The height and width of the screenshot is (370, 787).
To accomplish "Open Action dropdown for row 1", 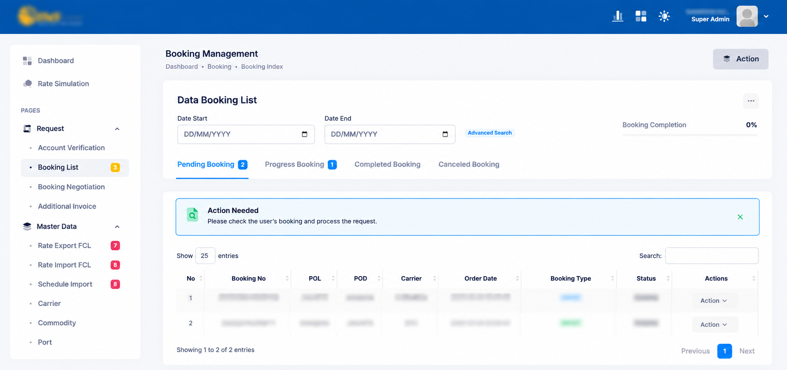I will tap(715, 301).
